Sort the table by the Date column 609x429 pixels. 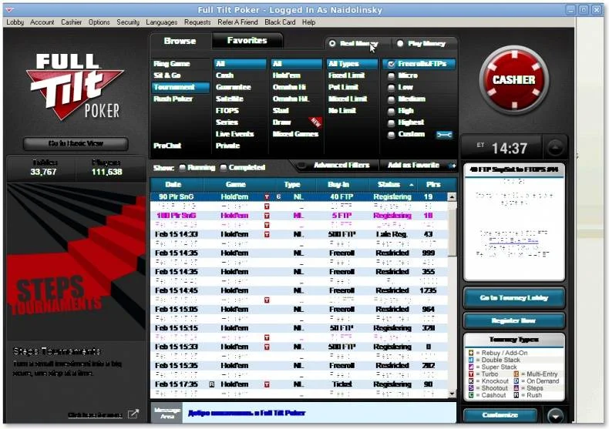(173, 185)
